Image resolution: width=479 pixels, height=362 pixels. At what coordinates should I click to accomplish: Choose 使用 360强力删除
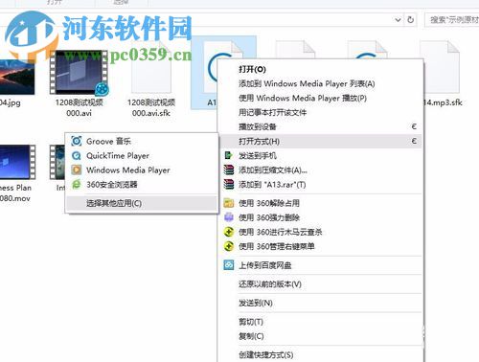point(320,217)
